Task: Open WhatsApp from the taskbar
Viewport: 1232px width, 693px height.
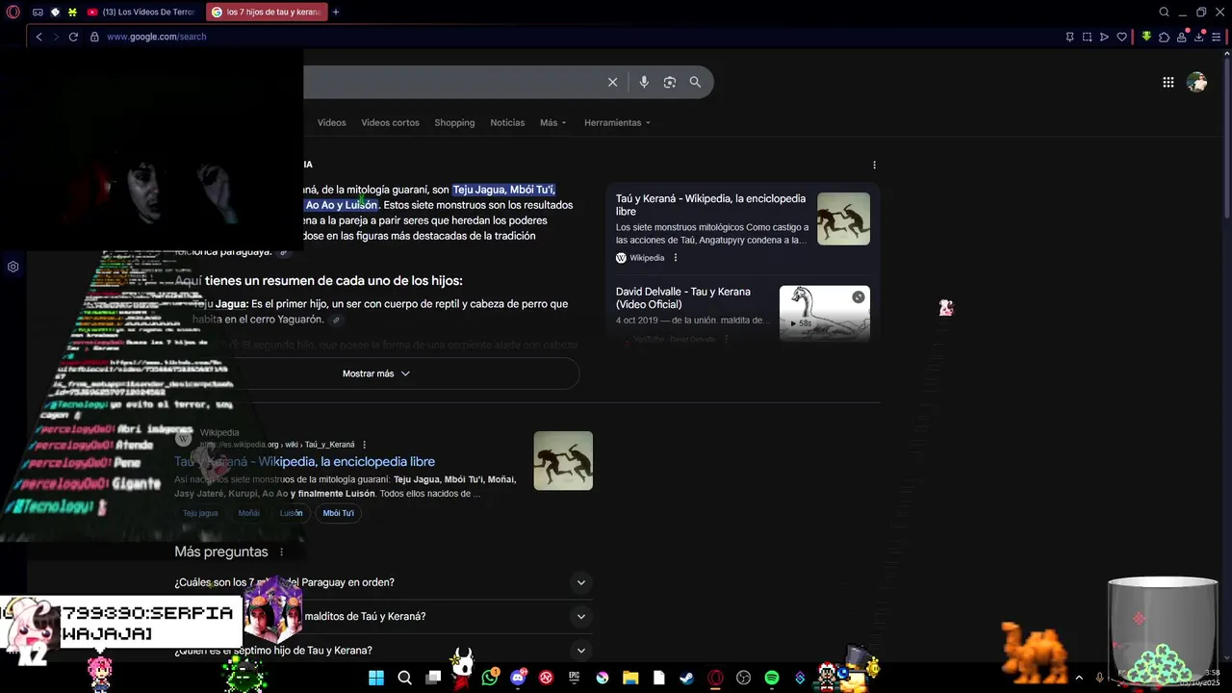Action: [x=490, y=678]
